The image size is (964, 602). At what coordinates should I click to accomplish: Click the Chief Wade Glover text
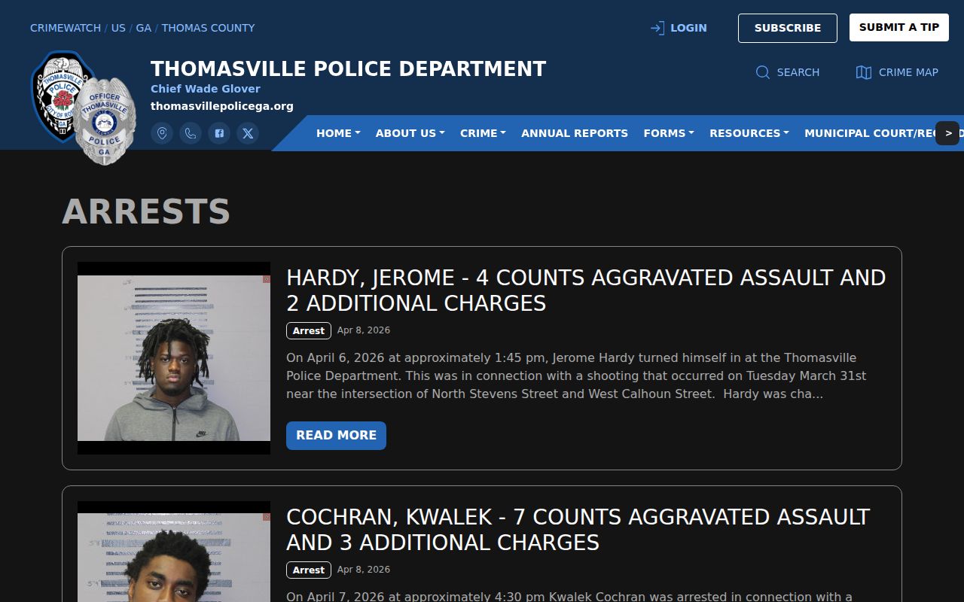point(206,89)
